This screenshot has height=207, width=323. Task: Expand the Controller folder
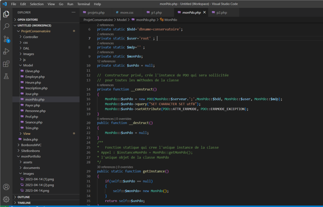pyautogui.click(x=31, y=37)
